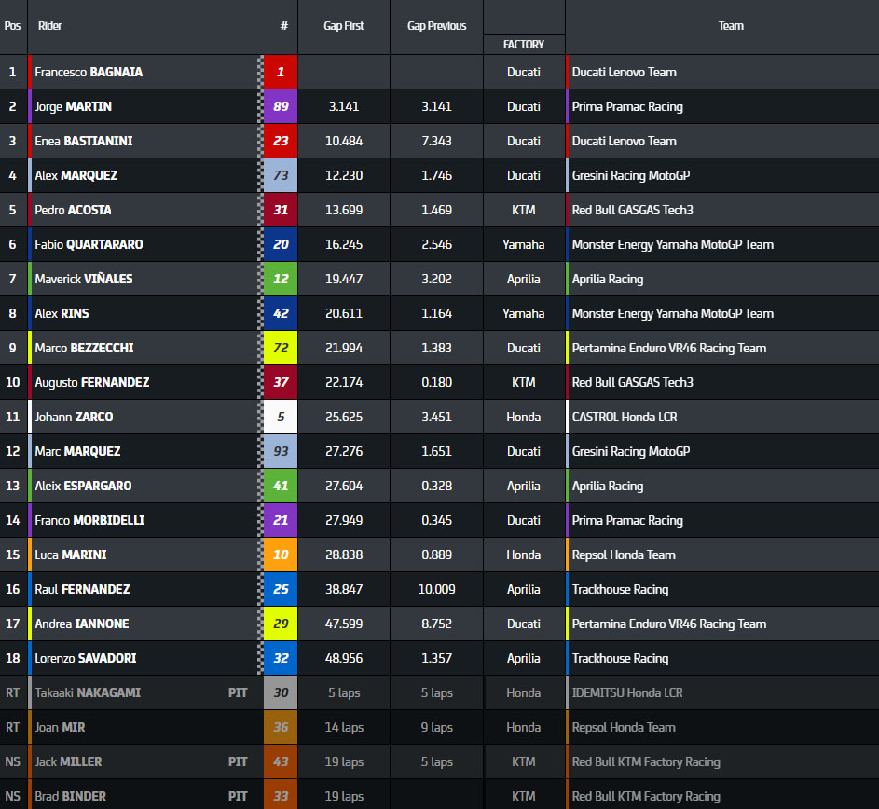Open rider Alex MARQUEZ
The width and height of the screenshot is (879, 809).
point(76,175)
